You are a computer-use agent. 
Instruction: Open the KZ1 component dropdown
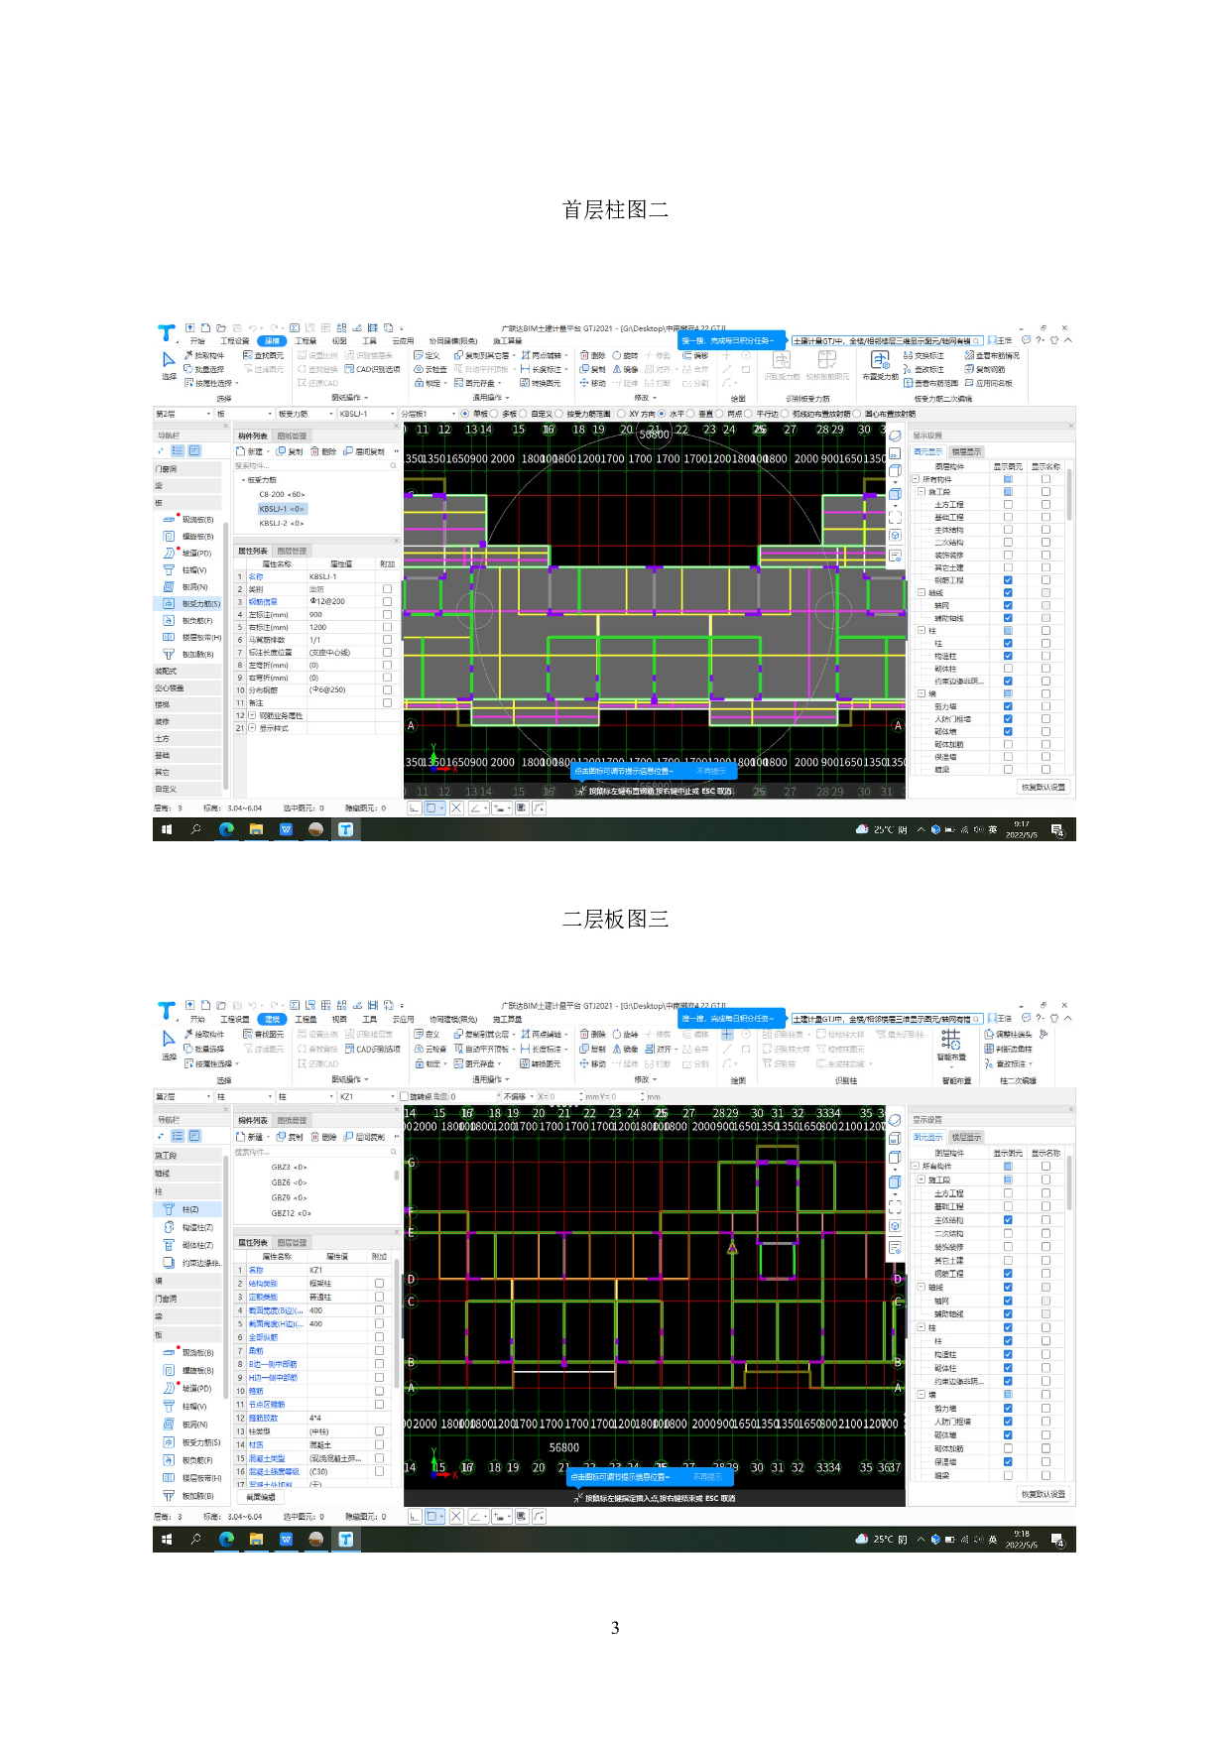364,1096
